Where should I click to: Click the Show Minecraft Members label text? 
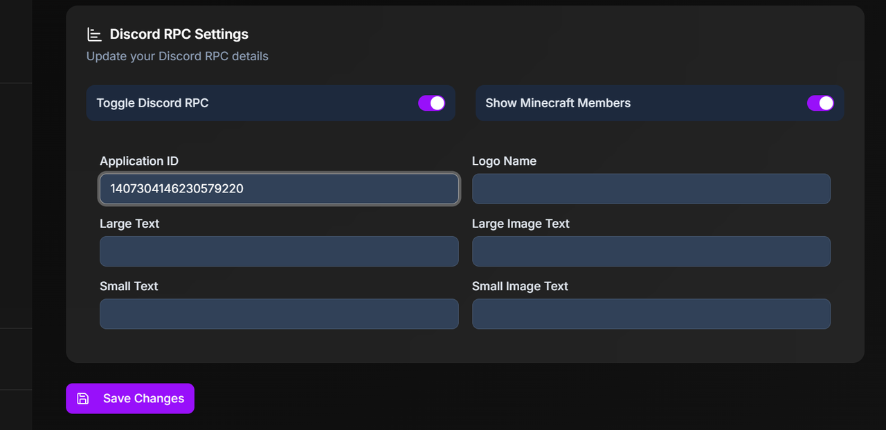click(x=558, y=103)
